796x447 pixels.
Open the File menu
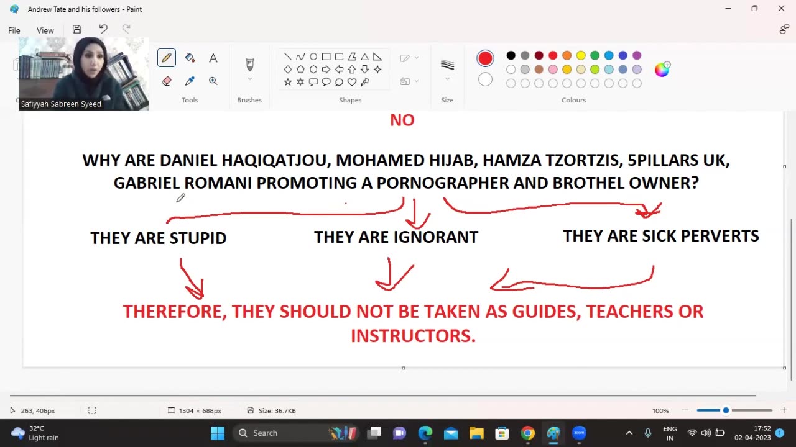(14, 30)
